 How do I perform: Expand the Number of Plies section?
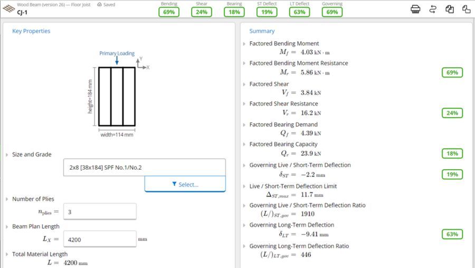(7, 199)
